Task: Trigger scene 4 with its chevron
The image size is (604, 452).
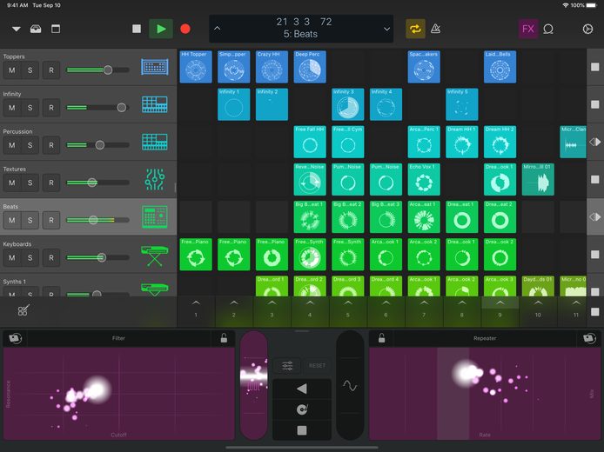Action: point(310,303)
